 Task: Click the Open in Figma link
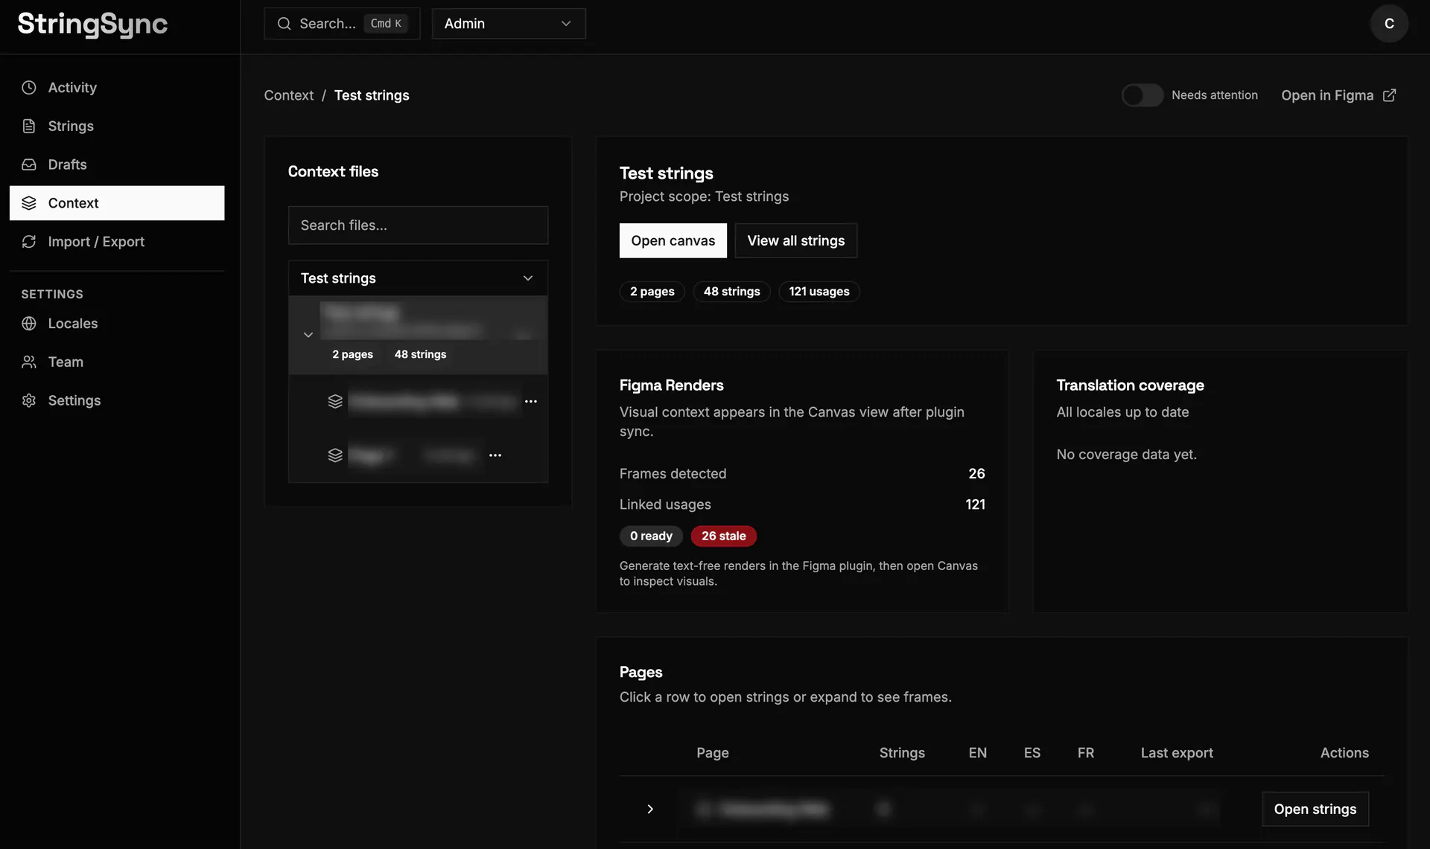click(1338, 95)
